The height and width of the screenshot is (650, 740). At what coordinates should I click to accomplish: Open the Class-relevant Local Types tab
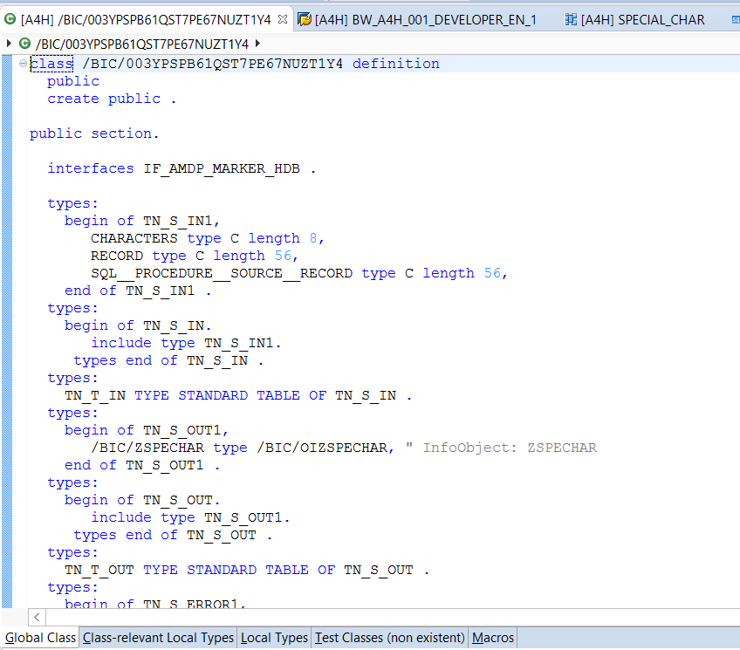(x=158, y=638)
